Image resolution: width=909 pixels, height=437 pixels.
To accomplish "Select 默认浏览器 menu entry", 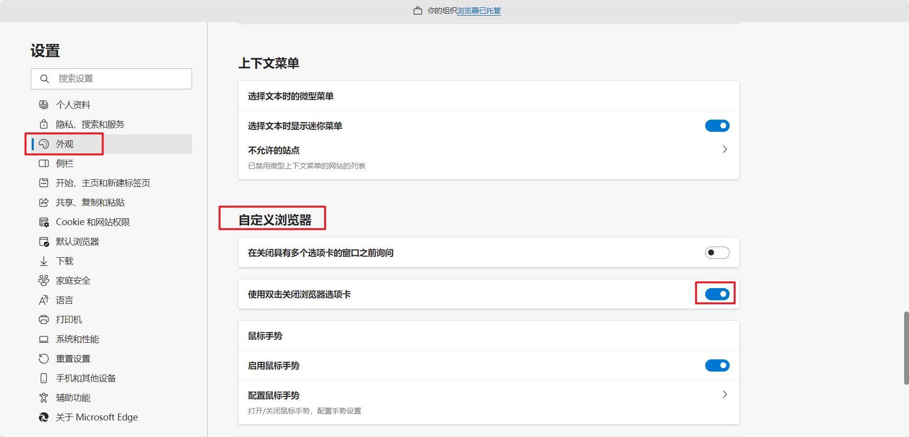I will click(111, 241).
